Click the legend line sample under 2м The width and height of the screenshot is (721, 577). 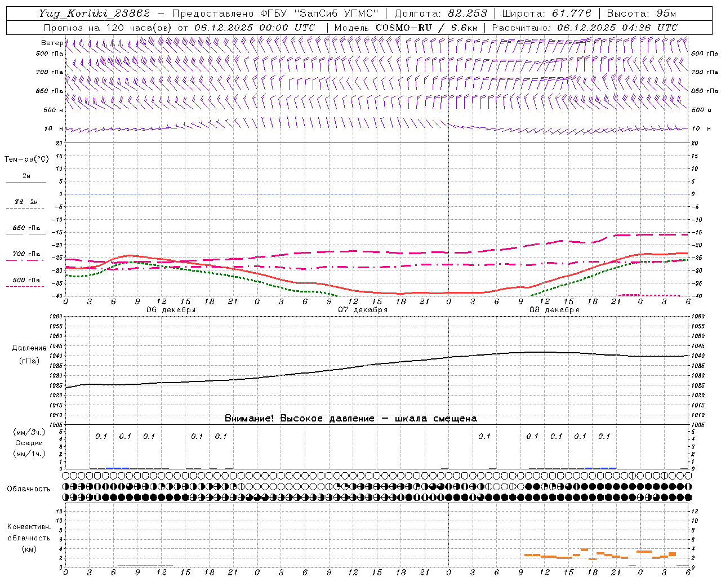coord(26,183)
